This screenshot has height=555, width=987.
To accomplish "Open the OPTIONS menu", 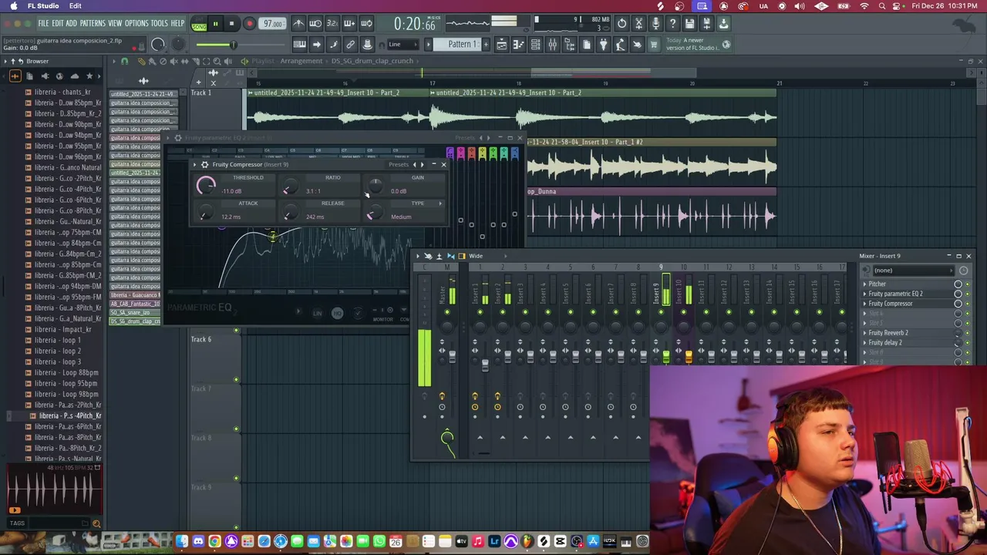I will tap(136, 23).
